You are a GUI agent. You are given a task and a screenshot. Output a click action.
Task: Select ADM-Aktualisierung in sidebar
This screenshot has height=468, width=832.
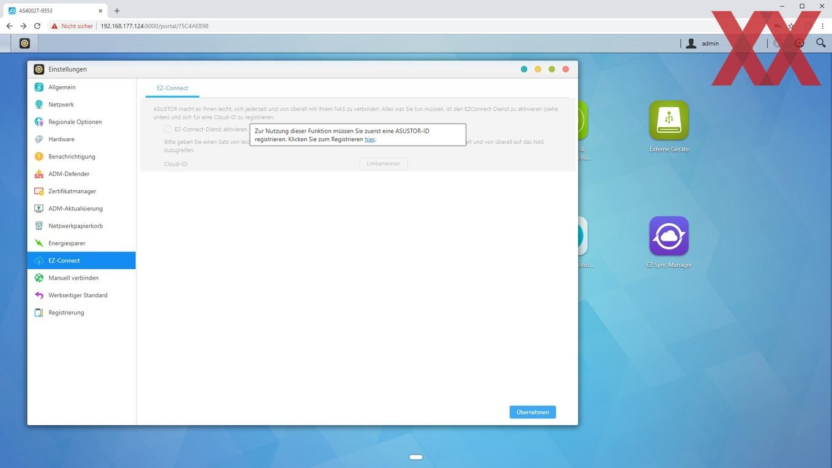(x=81, y=209)
